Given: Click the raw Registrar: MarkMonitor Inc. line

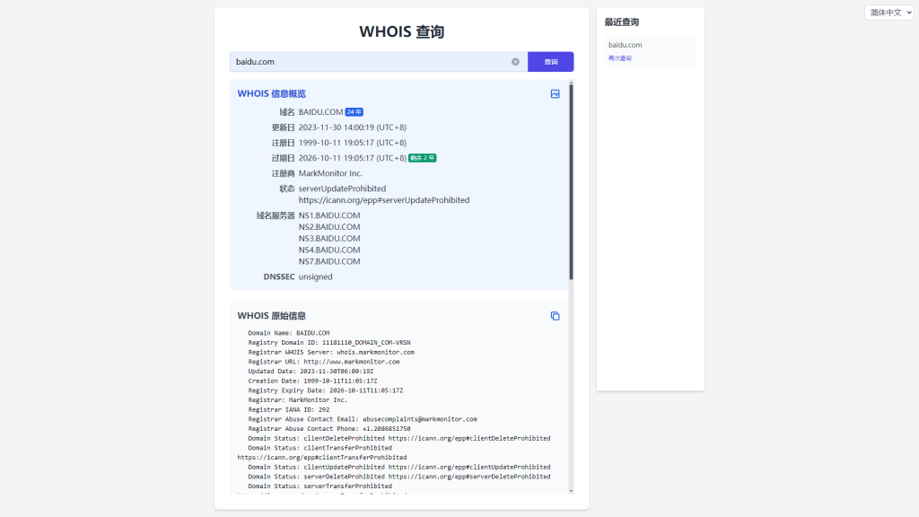Looking at the screenshot, I should tap(298, 399).
